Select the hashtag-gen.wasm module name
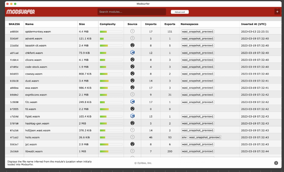Image resolution: width=284 pixels, height=172 pixels. pyautogui.click(x=37, y=123)
